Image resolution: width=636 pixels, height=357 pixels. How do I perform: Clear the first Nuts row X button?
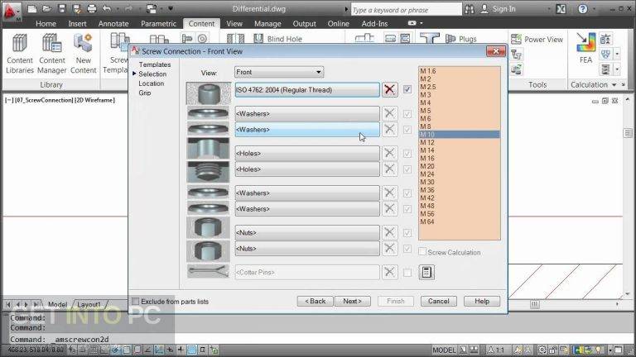click(x=389, y=232)
